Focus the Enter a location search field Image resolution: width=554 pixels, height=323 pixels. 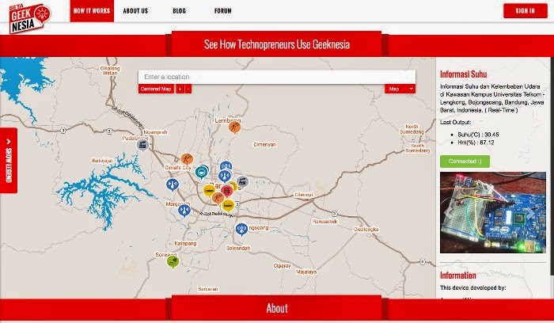point(277,77)
